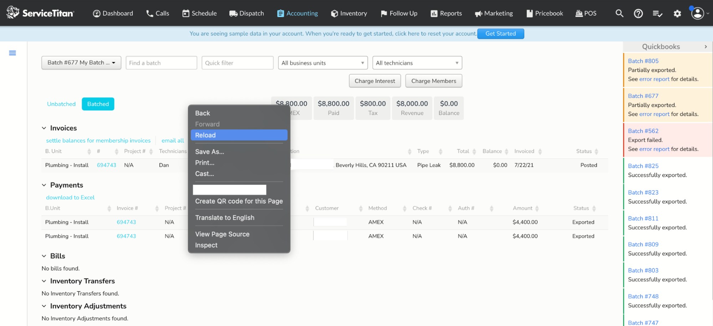
Task: Focus the Quick filter field
Action: click(238, 63)
